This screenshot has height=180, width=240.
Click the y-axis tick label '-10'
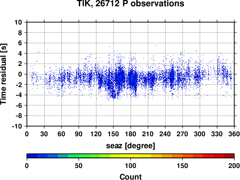tap(17, 126)
